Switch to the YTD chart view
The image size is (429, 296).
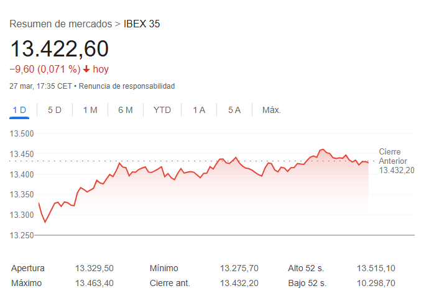(x=162, y=110)
